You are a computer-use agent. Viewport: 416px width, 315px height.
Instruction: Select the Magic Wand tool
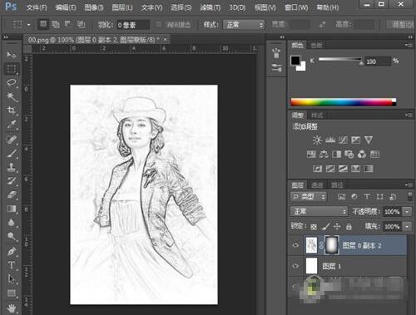point(12,96)
